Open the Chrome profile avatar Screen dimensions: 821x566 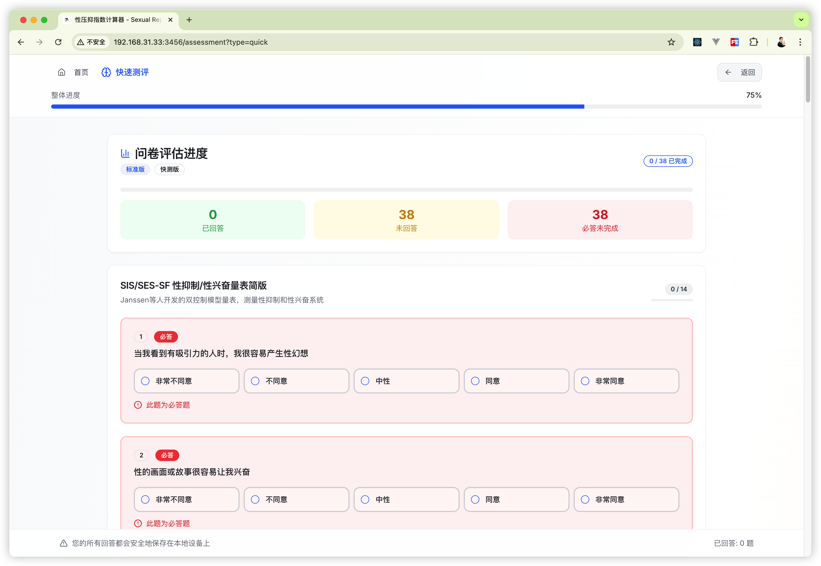click(781, 42)
